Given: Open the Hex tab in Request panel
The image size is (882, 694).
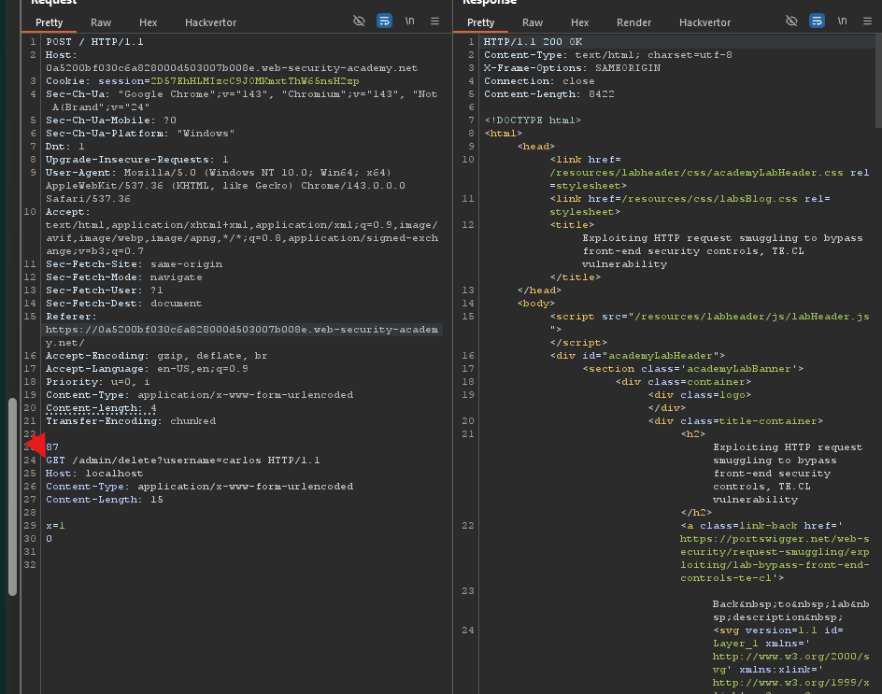Looking at the screenshot, I should (148, 22).
